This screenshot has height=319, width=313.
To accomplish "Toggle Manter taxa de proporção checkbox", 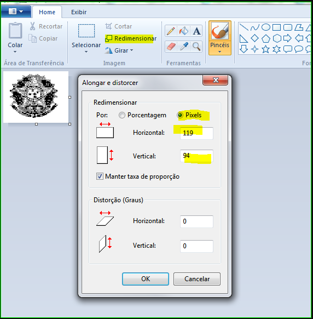I will [100, 176].
